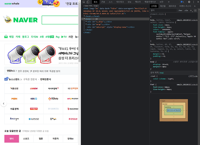Open the 보안 (Security) tab
The image size is (200, 145).
point(161,2)
